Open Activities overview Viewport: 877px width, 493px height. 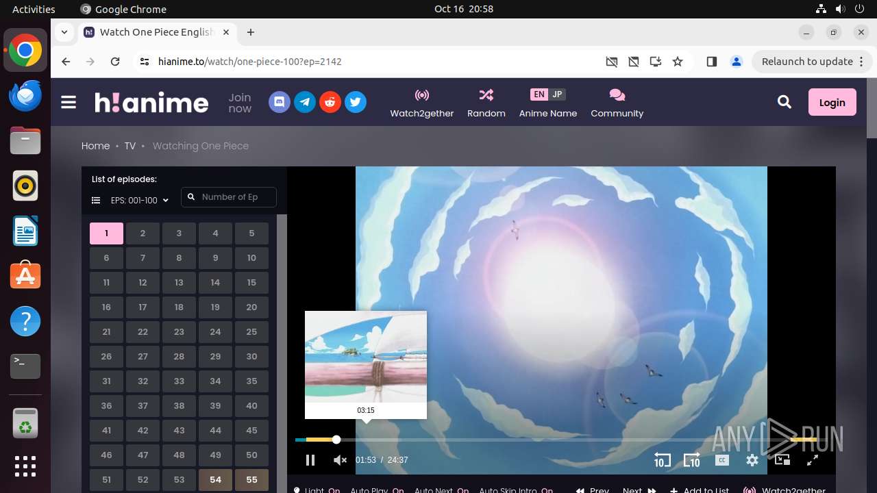[x=34, y=9]
